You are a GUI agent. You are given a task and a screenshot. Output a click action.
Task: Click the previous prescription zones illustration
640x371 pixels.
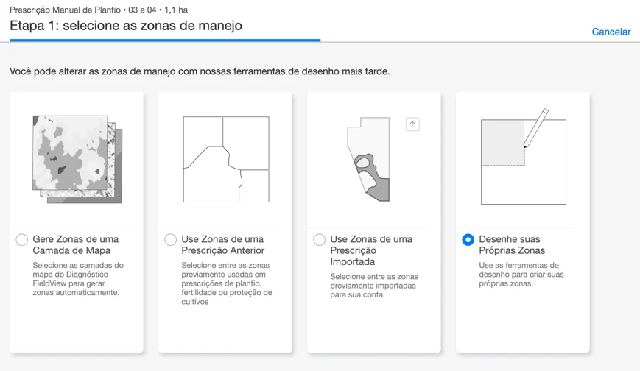pyautogui.click(x=225, y=159)
